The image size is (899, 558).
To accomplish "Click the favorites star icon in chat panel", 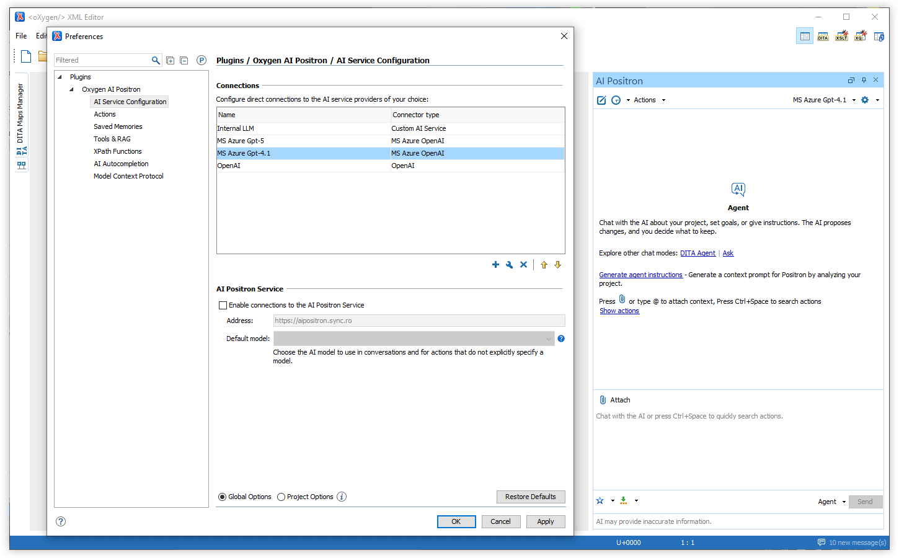I will pos(600,501).
